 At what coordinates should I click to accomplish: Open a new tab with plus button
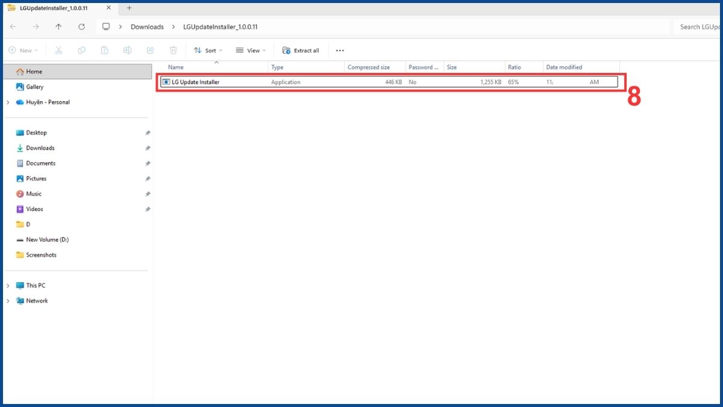point(129,8)
